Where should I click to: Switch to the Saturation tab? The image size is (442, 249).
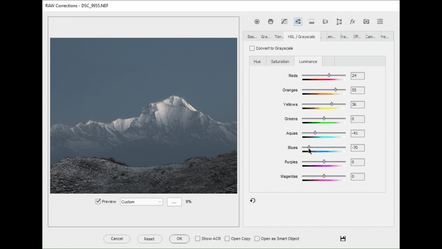point(280,61)
